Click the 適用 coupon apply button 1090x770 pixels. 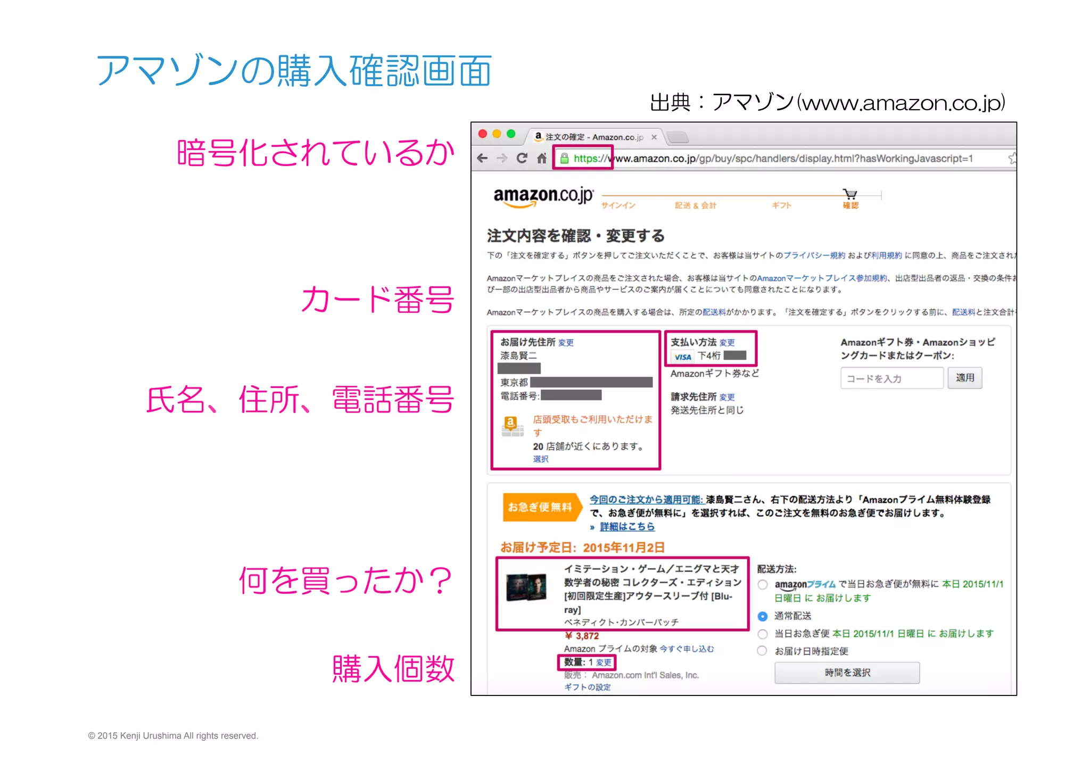pyautogui.click(x=965, y=378)
